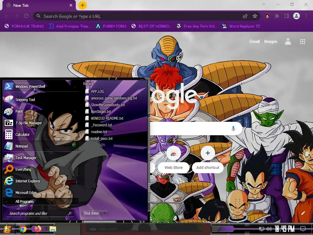Launch Internet Explorer
The height and width of the screenshot is (235, 313).
(x=41, y=181)
